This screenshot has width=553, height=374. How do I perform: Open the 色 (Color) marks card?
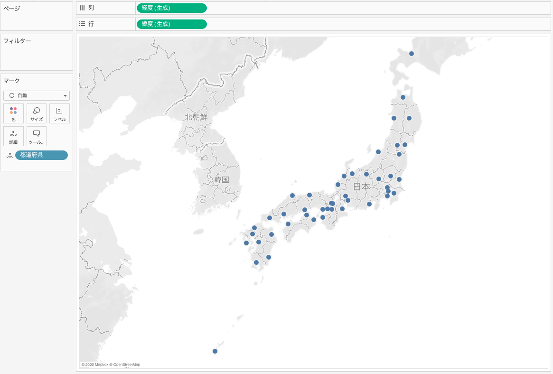coord(13,113)
